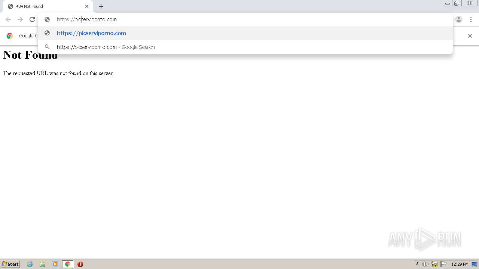
Task: Go forward with the arrow button
Action: pyautogui.click(x=20, y=19)
